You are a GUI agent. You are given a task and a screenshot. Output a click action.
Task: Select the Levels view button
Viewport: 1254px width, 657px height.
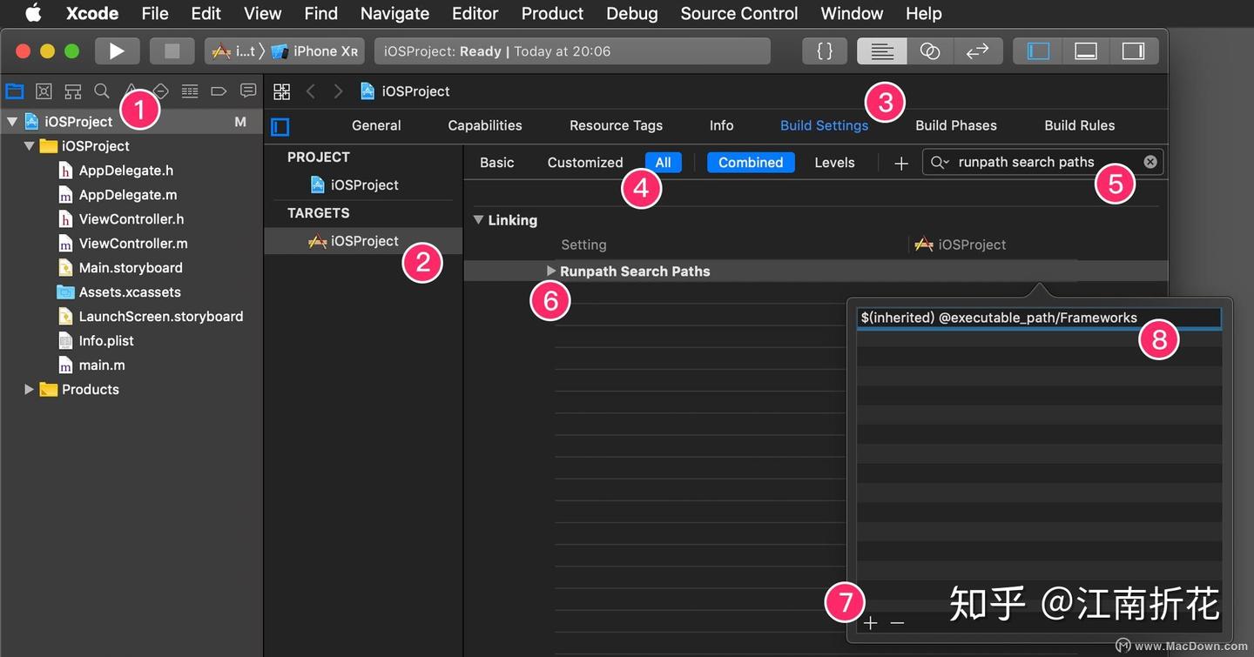833,163
